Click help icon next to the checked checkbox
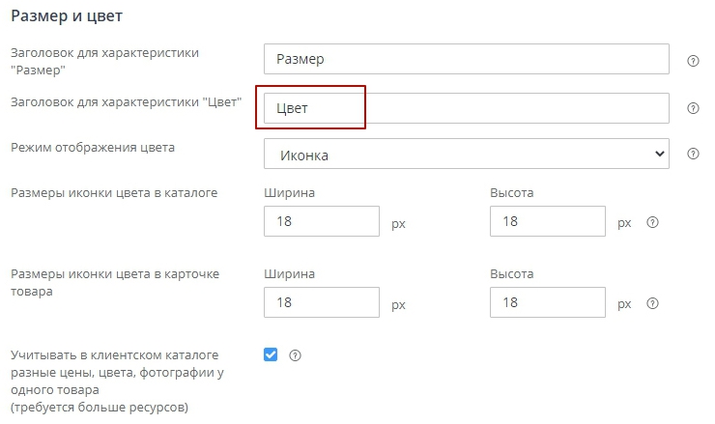 pos(296,354)
